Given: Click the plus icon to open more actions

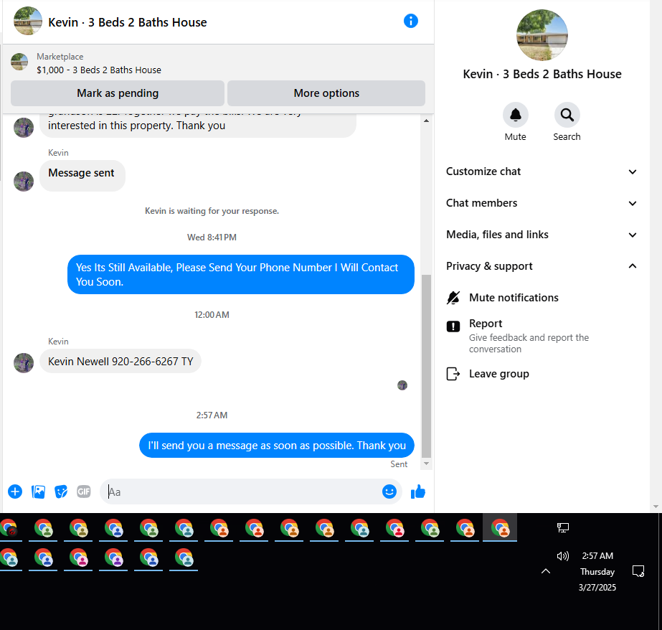Looking at the screenshot, I should coord(15,492).
